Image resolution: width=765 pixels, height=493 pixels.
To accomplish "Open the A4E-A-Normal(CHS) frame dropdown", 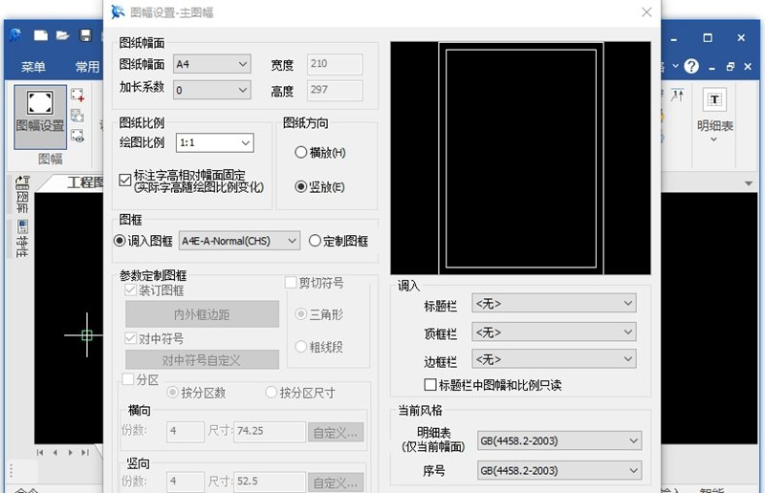I will pyautogui.click(x=239, y=241).
